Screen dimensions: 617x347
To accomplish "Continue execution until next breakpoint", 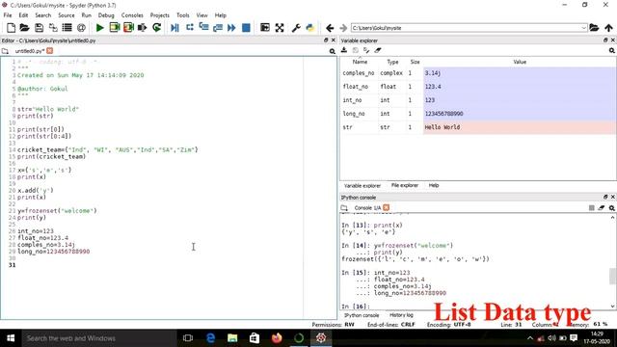I will (231, 28).
